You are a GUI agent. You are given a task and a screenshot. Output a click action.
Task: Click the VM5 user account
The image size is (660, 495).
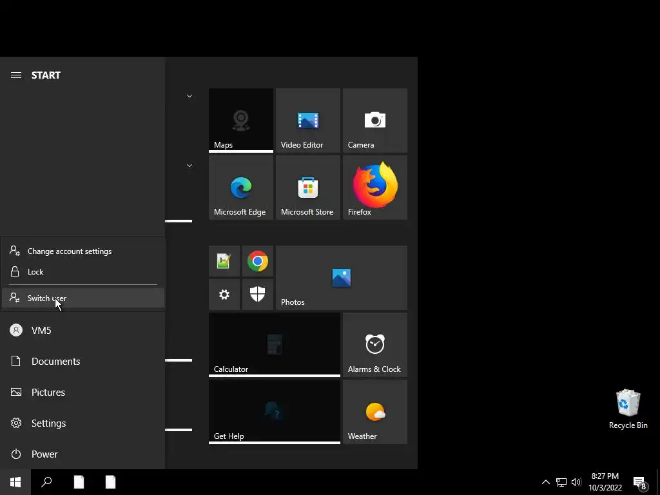pyautogui.click(x=82, y=331)
